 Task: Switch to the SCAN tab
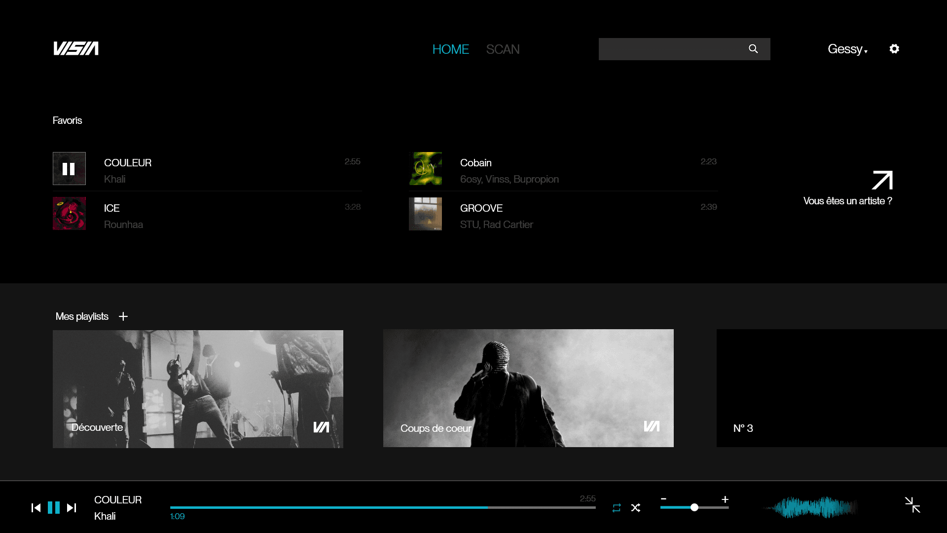coord(503,49)
